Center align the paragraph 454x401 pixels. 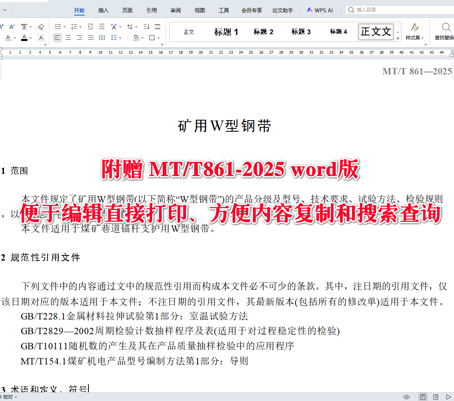[68, 38]
